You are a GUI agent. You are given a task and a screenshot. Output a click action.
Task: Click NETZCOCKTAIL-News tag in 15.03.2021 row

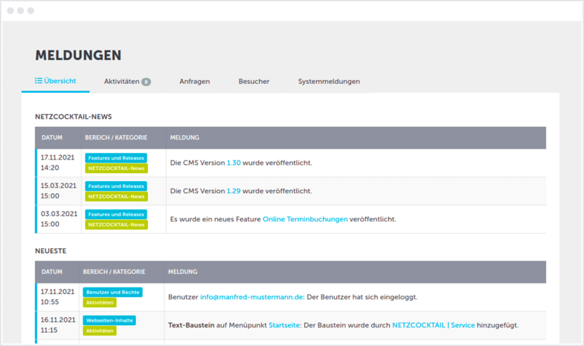[x=116, y=197]
